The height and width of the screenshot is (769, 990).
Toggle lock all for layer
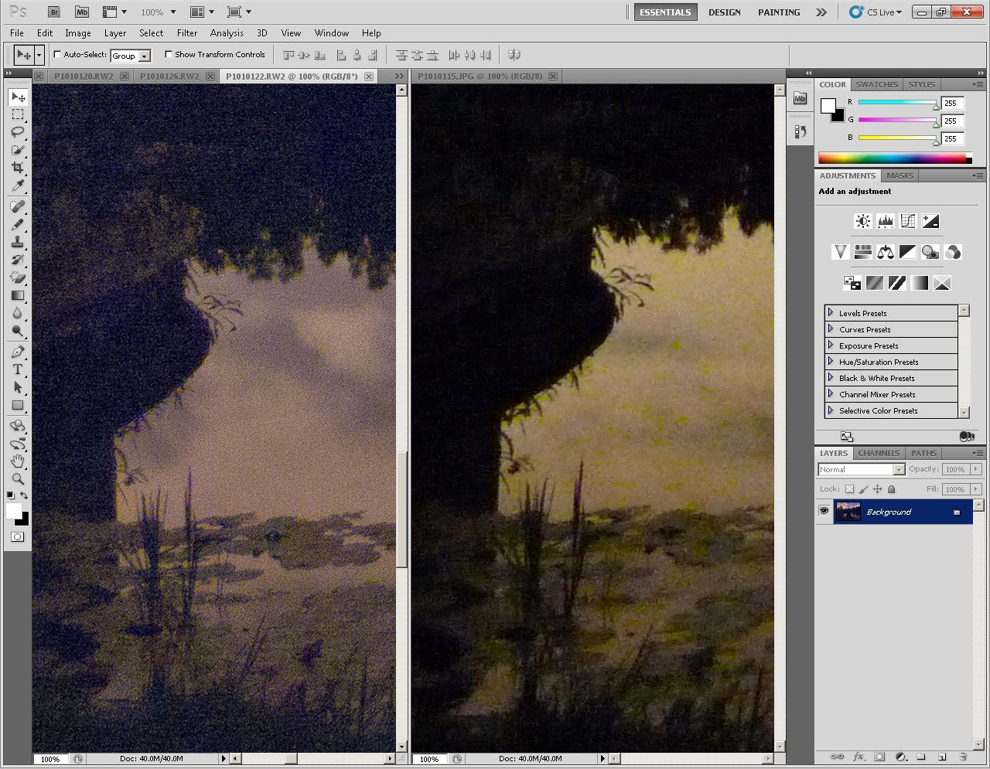892,489
